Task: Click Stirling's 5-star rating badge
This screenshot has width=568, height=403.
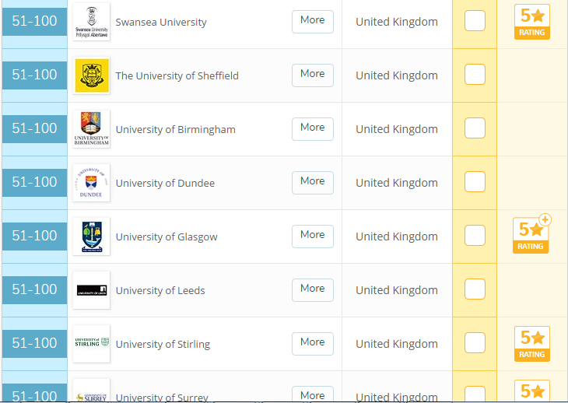Action: click(532, 344)
